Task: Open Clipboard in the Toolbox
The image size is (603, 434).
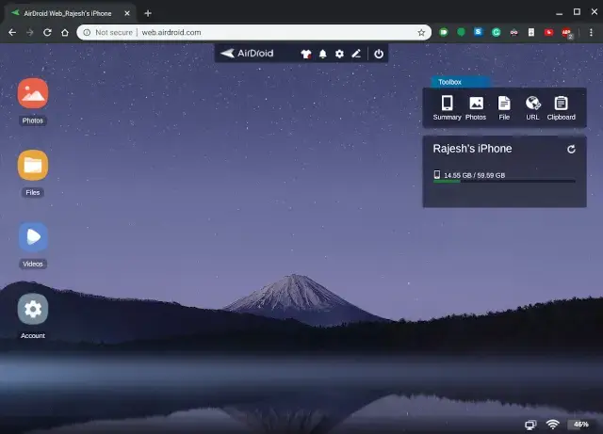Action: pyautogui.click(x=562, y=108)
